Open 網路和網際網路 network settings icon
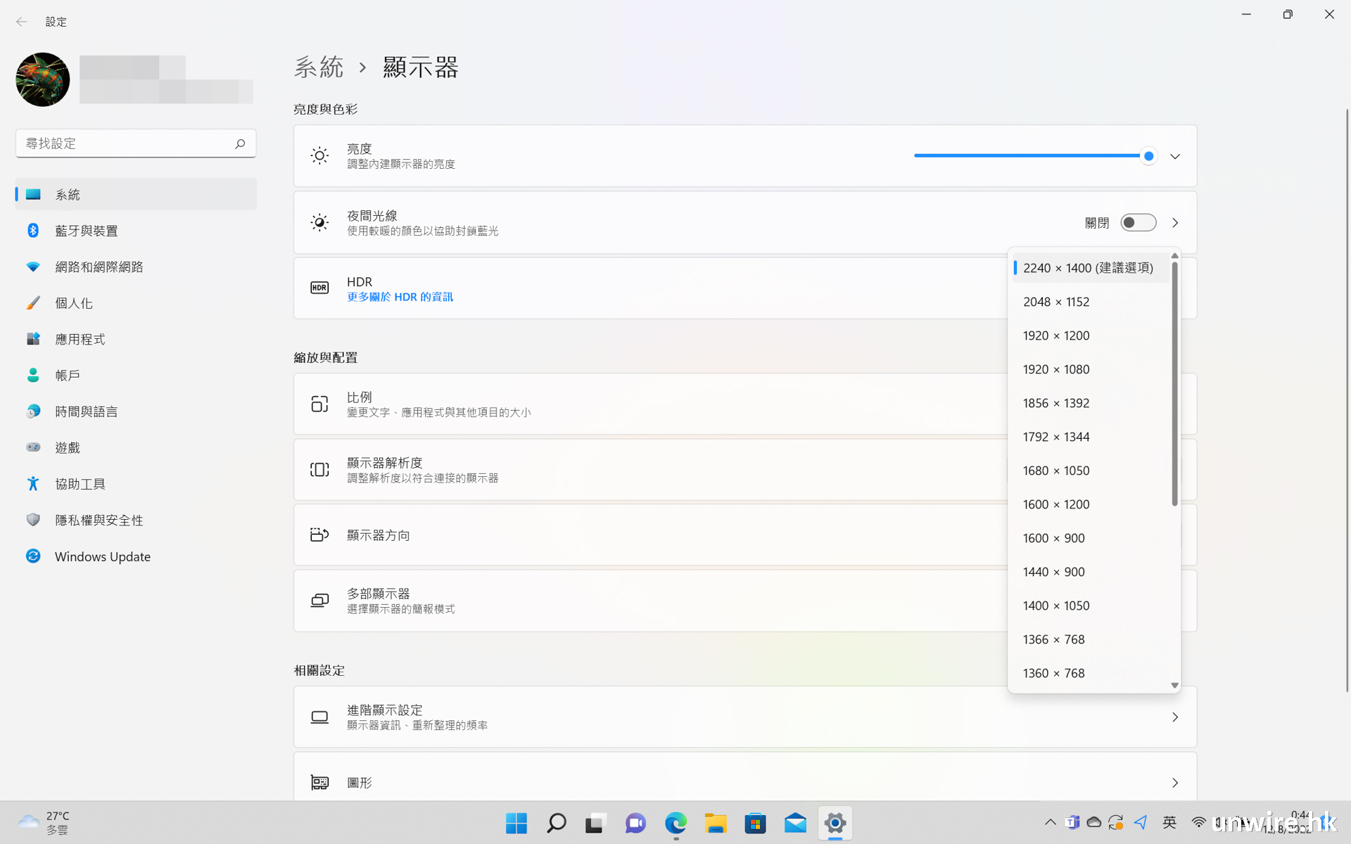The height and width of the screenshot is (844, 1351). coord(33,267)
